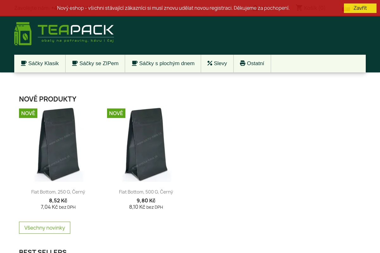Select the Slevy menu item
Viewport: 380px width, 253px height.
[220, 64]
